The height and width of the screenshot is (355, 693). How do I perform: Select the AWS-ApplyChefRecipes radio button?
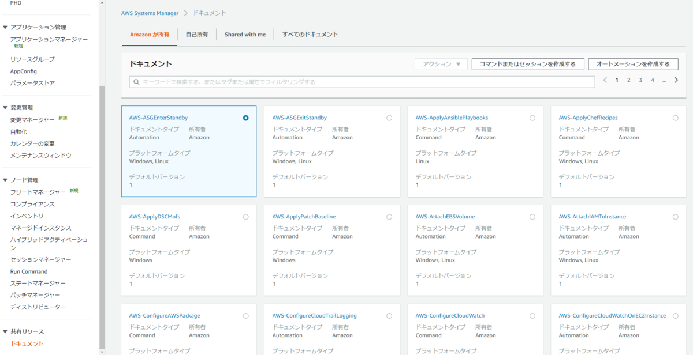(x=676, y=118)
